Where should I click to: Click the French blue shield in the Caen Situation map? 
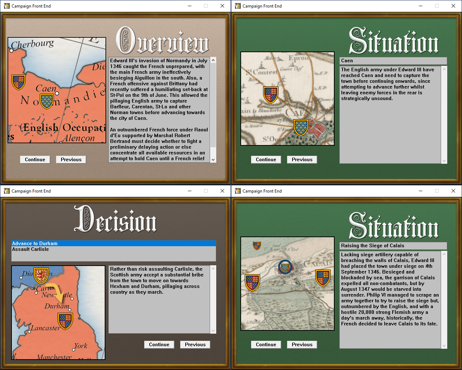click(x=301, y=127)
